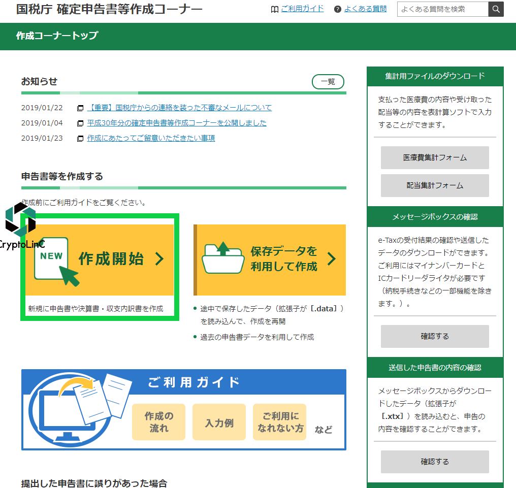
Task: Click the window icon before 平成30年分 notice
Action: tap(80, 123)
